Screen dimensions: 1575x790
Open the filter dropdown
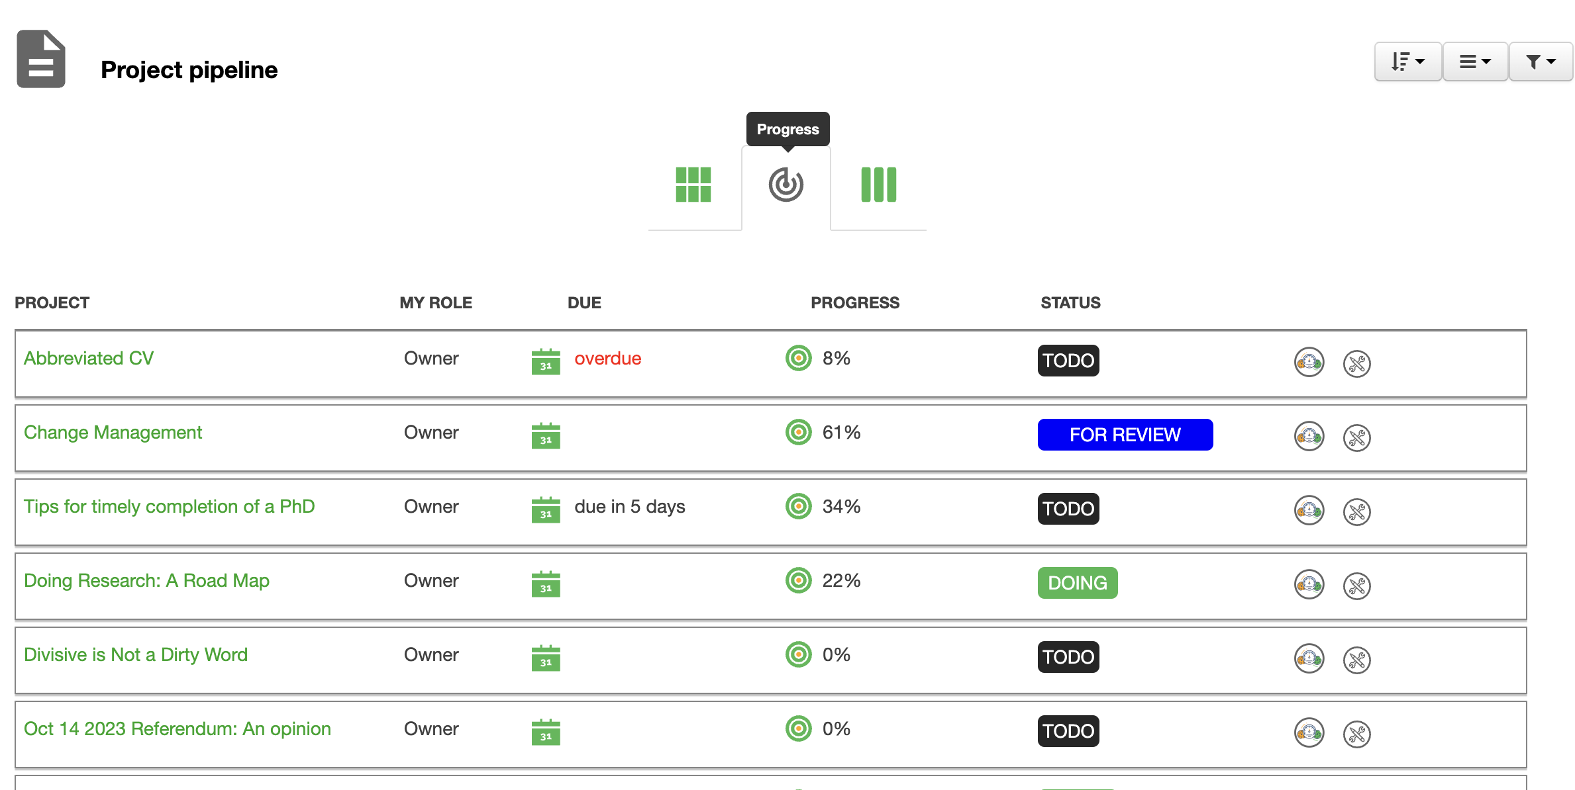(1541, 62)
